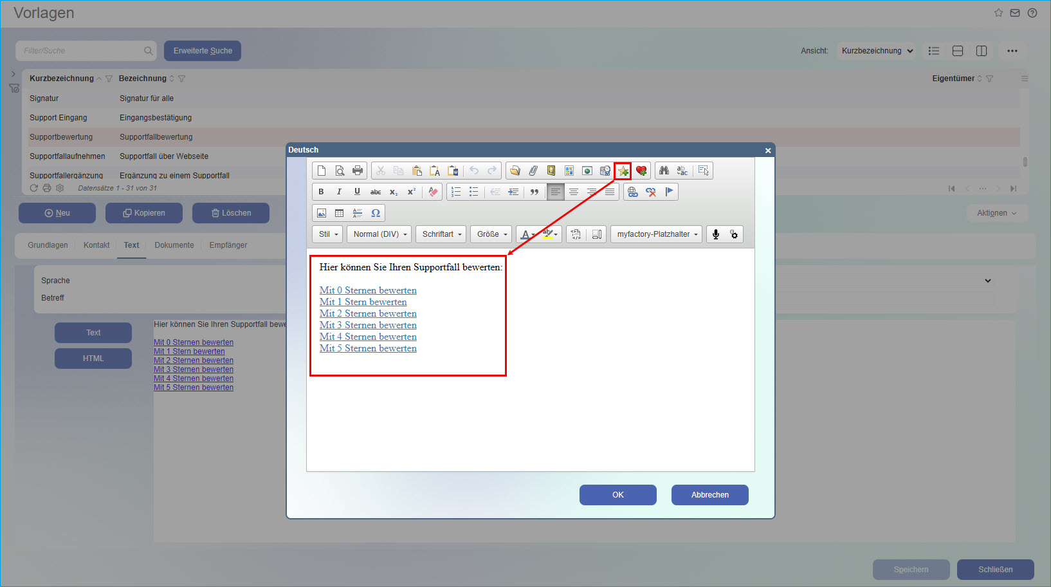The width and height of the screenshot is (1051, 587).
Task: Select the Supportbewertung row
Action: (x=524, y=137)
